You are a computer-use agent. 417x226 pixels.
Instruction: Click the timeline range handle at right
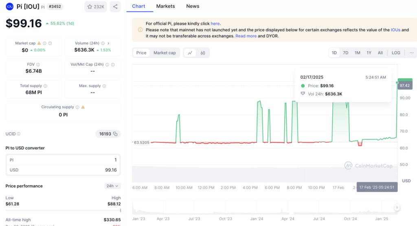point(397,207)
